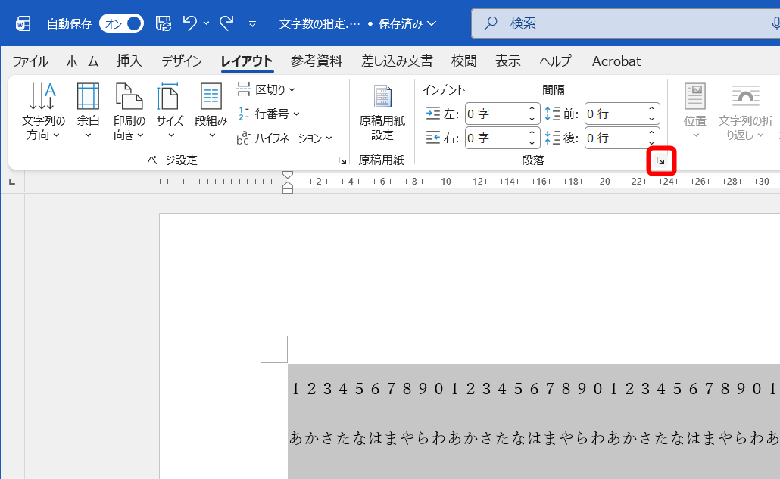Click the 行番号 line numbers icon
This screenshot has width=780, height=479.
tap(243, 114)
